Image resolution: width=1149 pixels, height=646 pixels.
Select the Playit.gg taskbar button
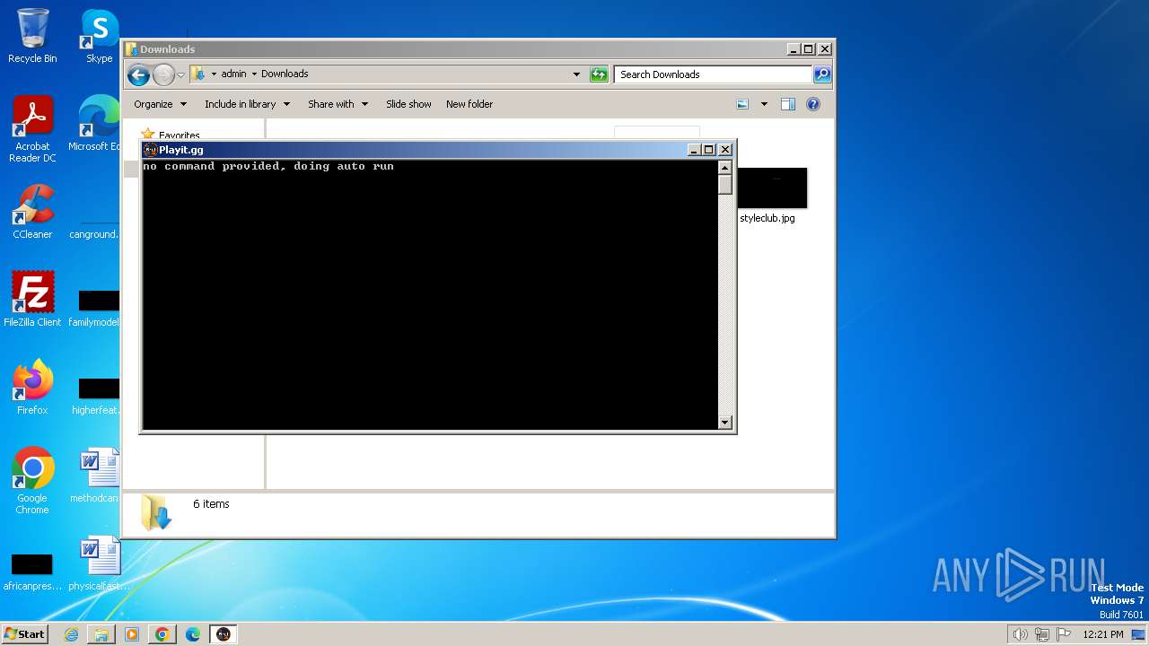point(224,634)
